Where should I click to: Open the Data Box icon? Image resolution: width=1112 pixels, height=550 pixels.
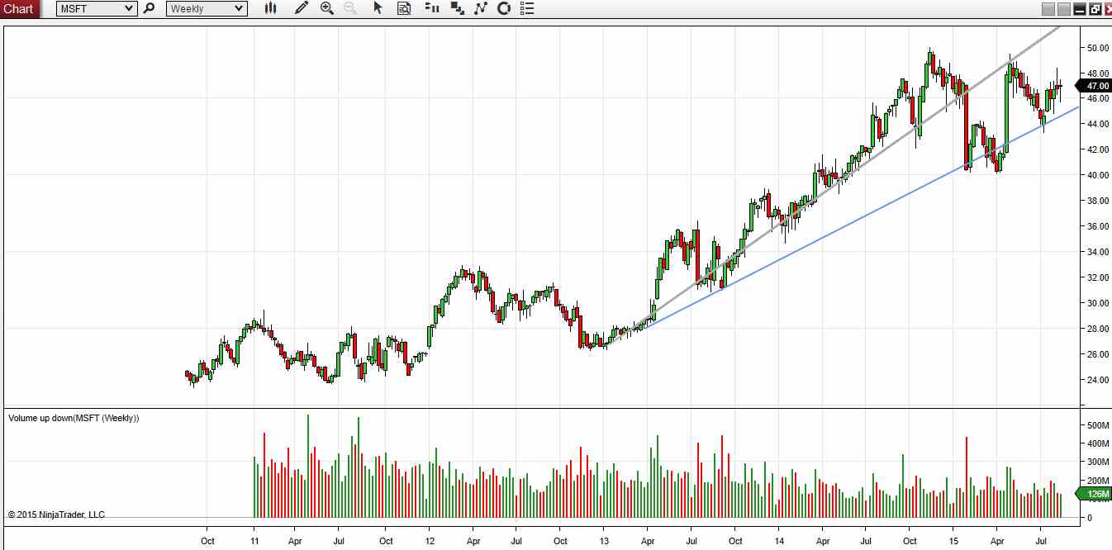(x=404, y=8)
